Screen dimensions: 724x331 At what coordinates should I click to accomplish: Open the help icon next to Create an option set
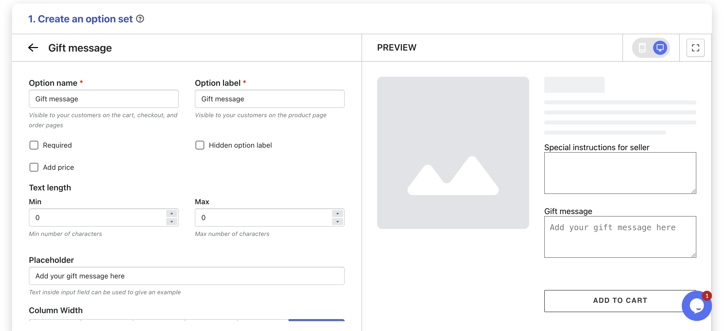coord(140,19)
